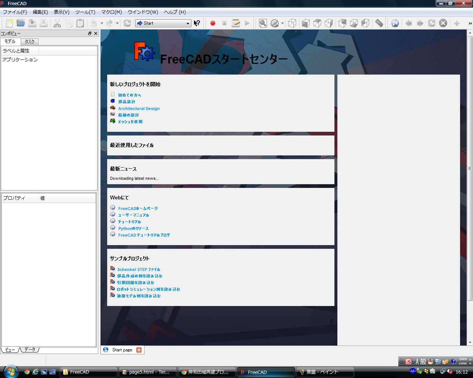The width and height of the screenshot is (473, 378).
Task: Open the Start workbench selector dropdown
Action: (163, 23)
